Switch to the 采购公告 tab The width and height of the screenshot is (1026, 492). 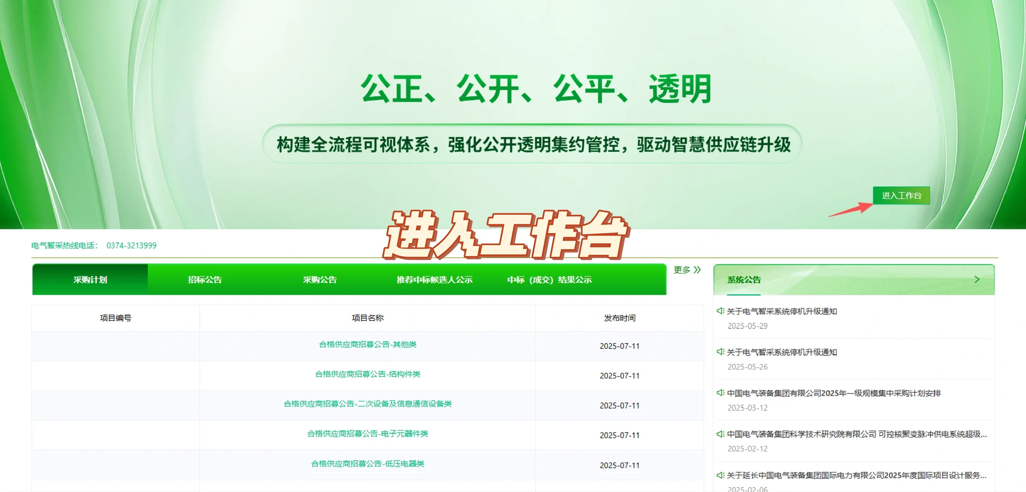tap(320, 279)
